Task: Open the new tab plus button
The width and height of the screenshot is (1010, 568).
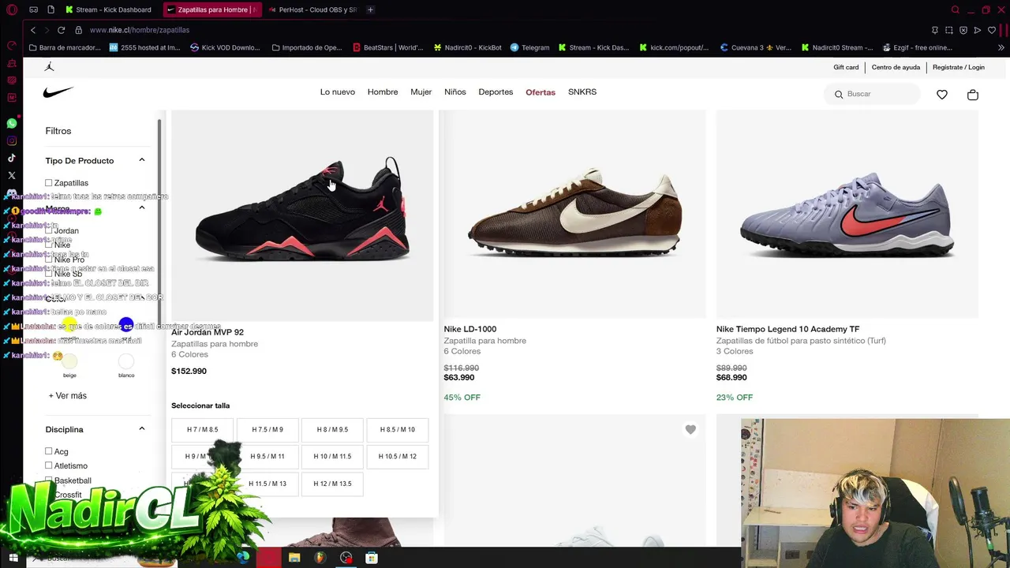Action: click(x=370, y=9)
